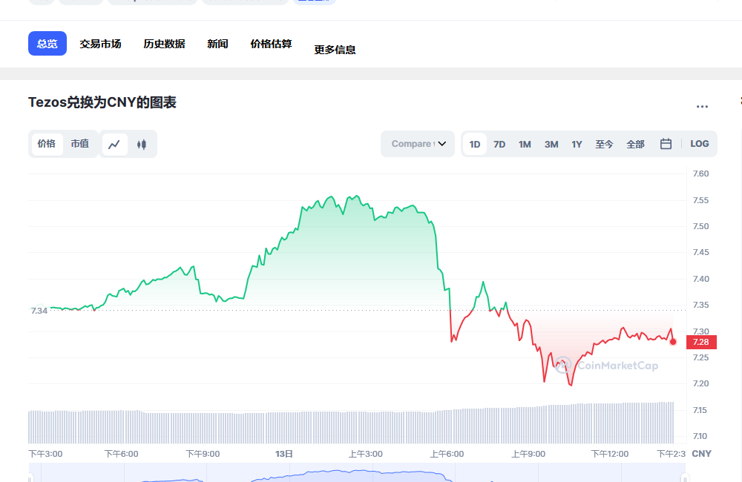Open the 新闻 tab
The width and height of the screenshot is (742, 482).
pos(217,44)
